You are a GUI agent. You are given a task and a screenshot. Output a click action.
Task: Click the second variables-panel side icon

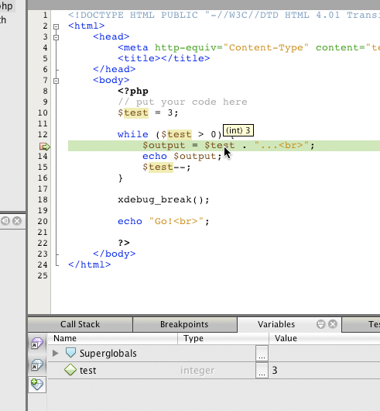coord(37,364)
